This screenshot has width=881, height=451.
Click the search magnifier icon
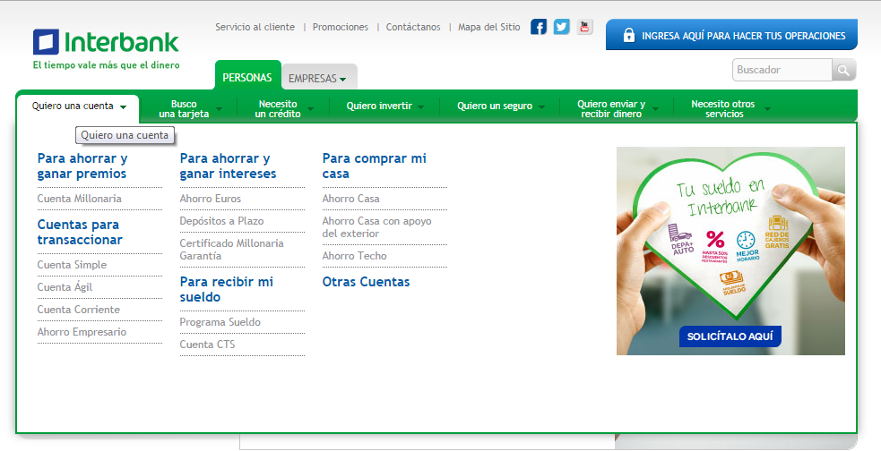[x=843, y=70]
